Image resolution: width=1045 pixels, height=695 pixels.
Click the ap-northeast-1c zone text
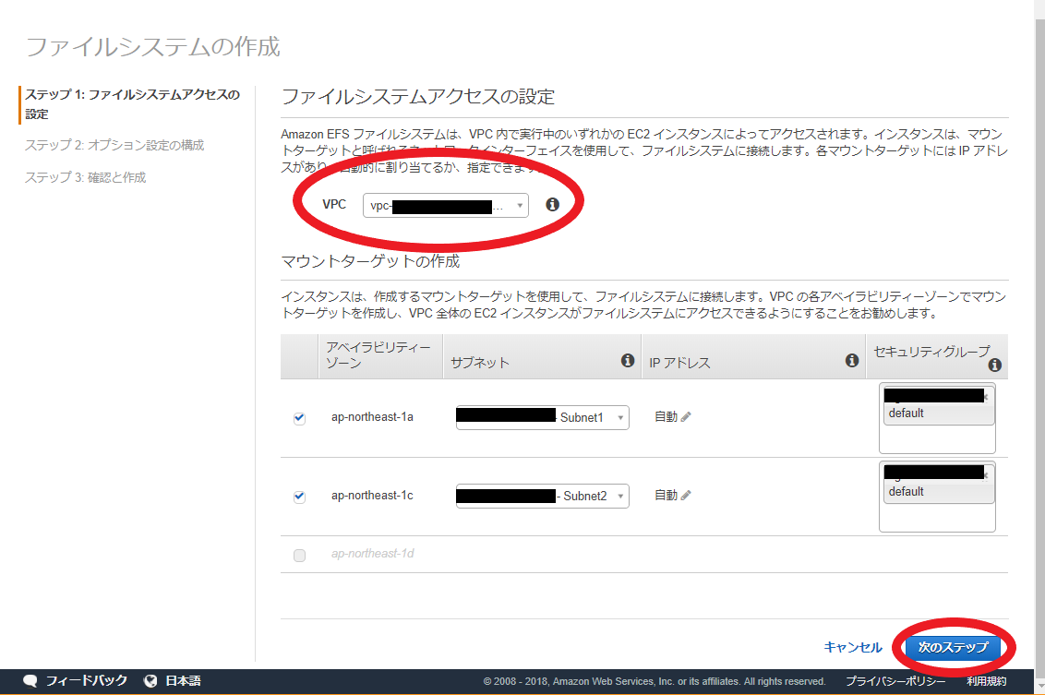pyautogui.click(x=372, y=496)
